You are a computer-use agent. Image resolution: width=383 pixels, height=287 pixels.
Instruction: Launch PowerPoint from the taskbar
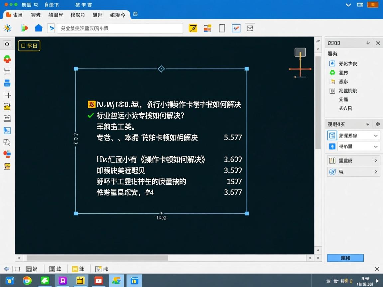click(99, 280)
